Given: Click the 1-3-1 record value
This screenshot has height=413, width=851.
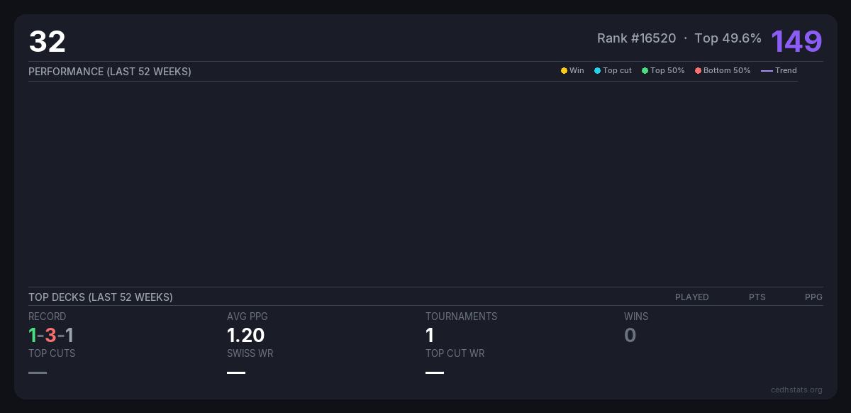Looking at the screenshot, I should tap(51, 335).
